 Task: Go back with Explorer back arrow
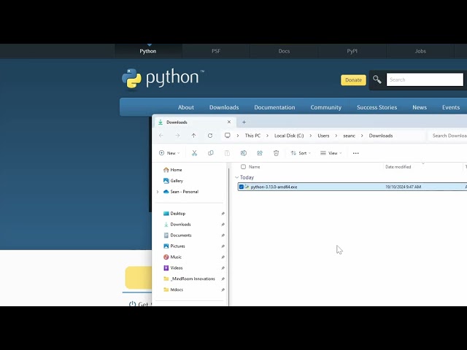(161, 136)
